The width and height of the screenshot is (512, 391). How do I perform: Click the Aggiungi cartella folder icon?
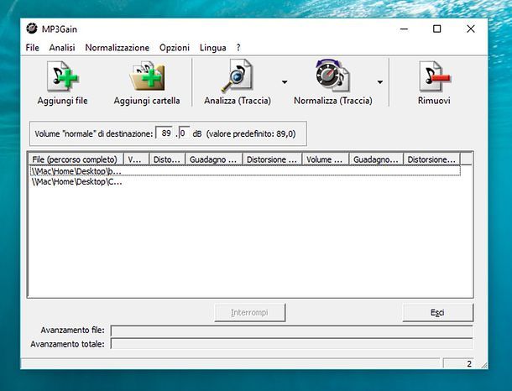point(147,76)
